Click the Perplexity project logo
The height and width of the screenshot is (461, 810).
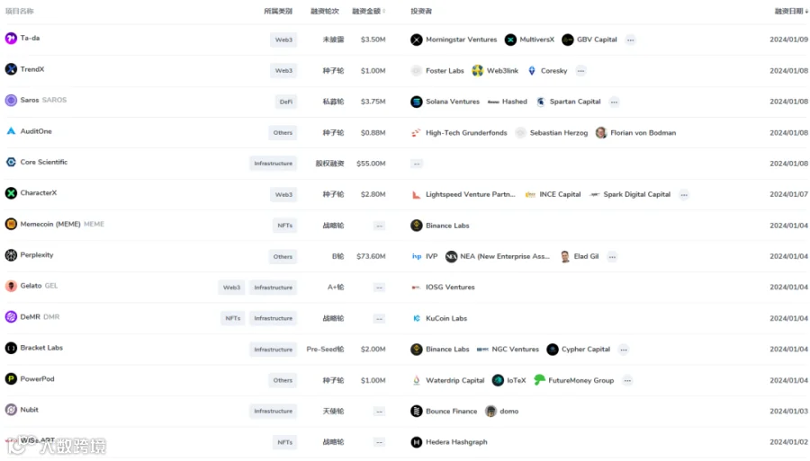(11, 254)
